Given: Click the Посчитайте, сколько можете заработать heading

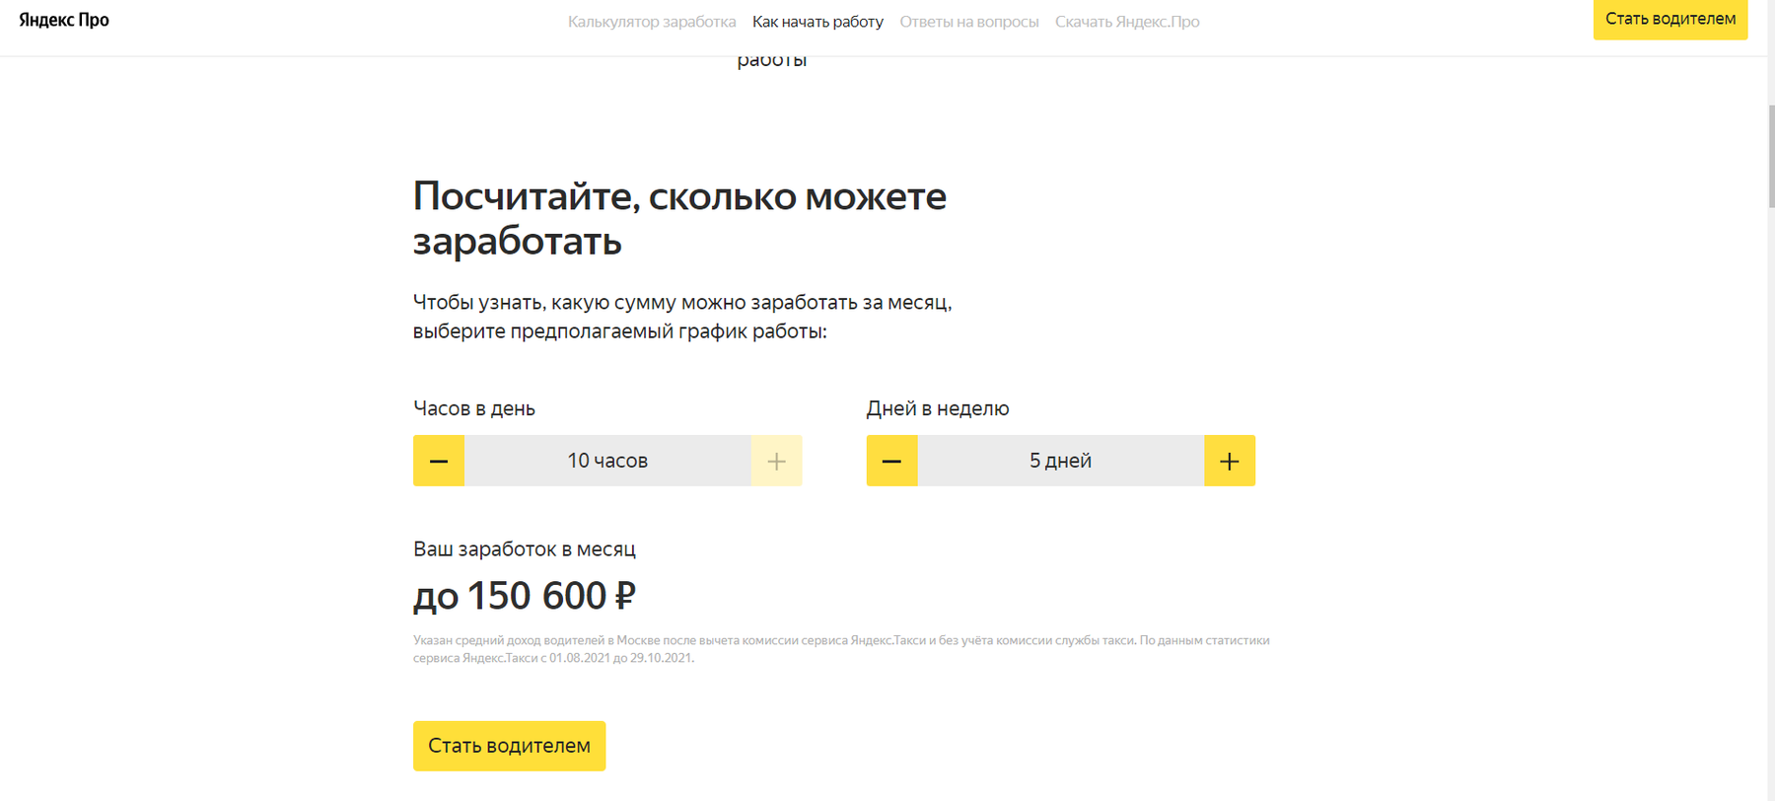Looking at the screenshot, I should 679,218.
